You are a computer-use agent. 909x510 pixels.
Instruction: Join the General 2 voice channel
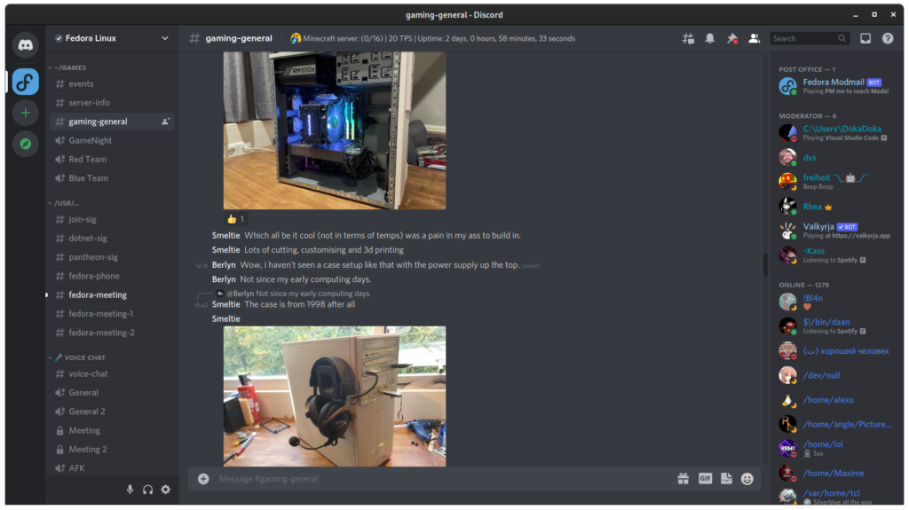(x=110, y=412)
